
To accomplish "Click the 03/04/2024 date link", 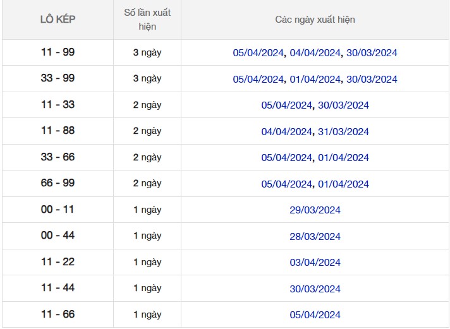I will (315, 263).
